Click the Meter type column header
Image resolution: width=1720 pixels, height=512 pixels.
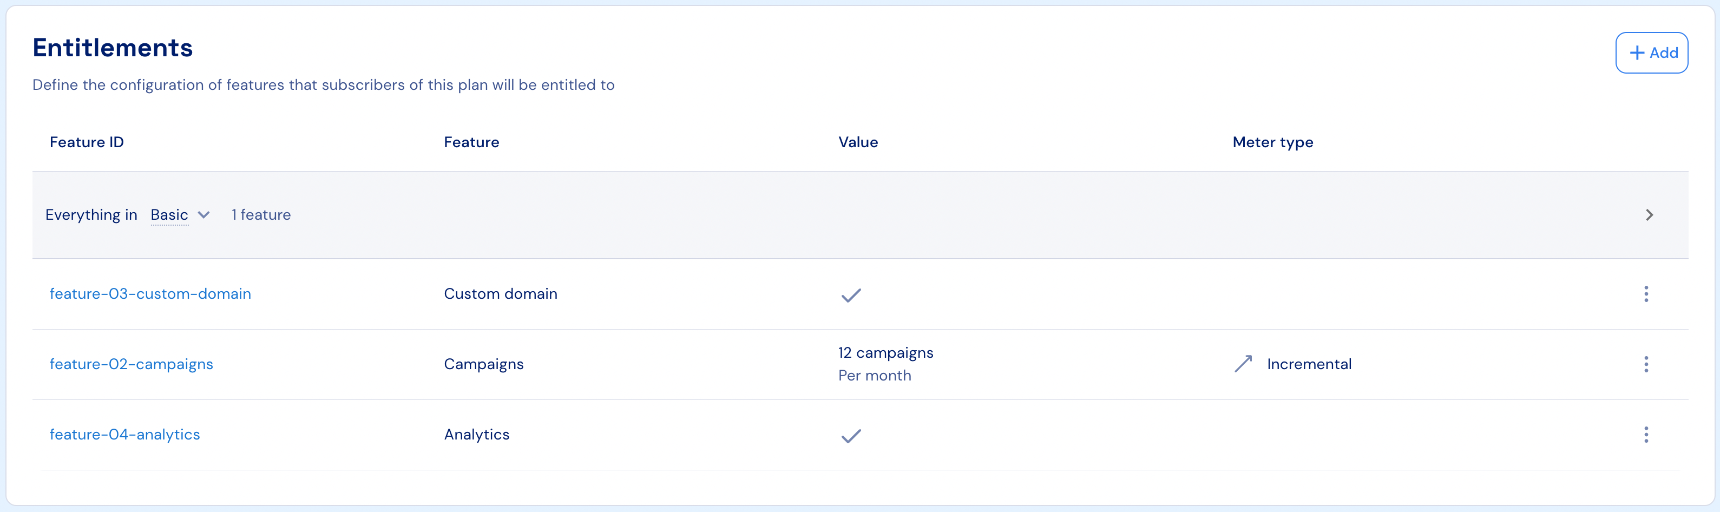(1272, 142)
